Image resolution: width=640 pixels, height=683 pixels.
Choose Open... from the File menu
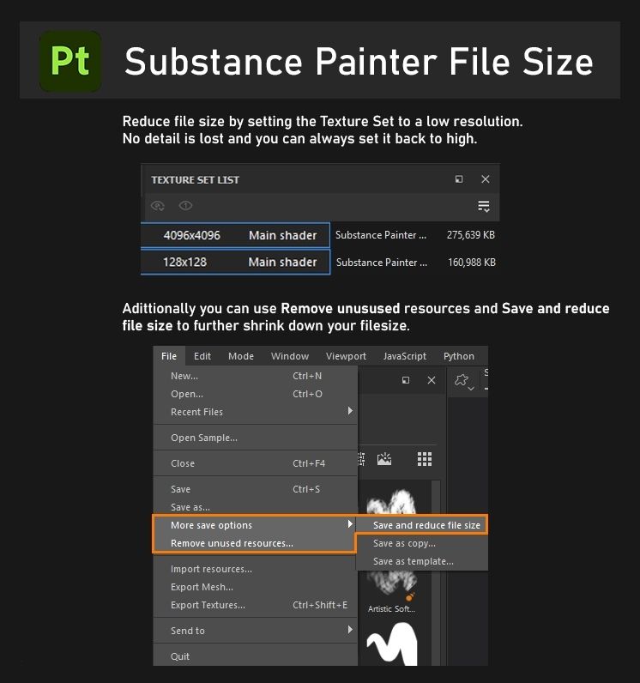pos(255,394)
